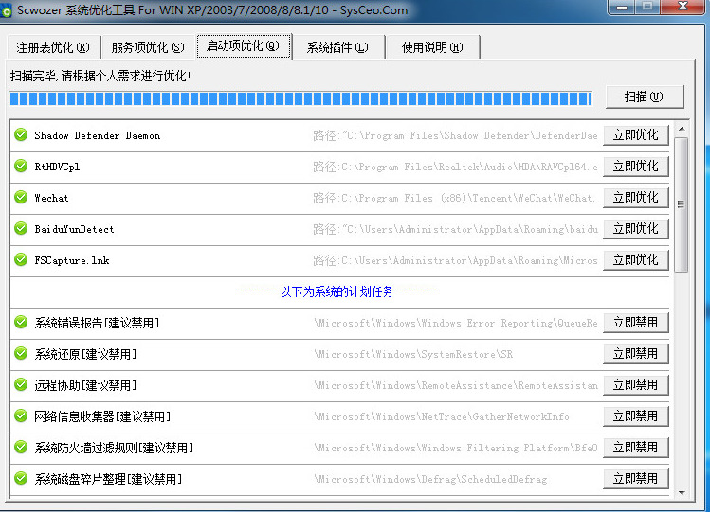The width and height of the screenshot is (710, 512).
Task: Open the 系统插件 tab
Action: [338, 47]
